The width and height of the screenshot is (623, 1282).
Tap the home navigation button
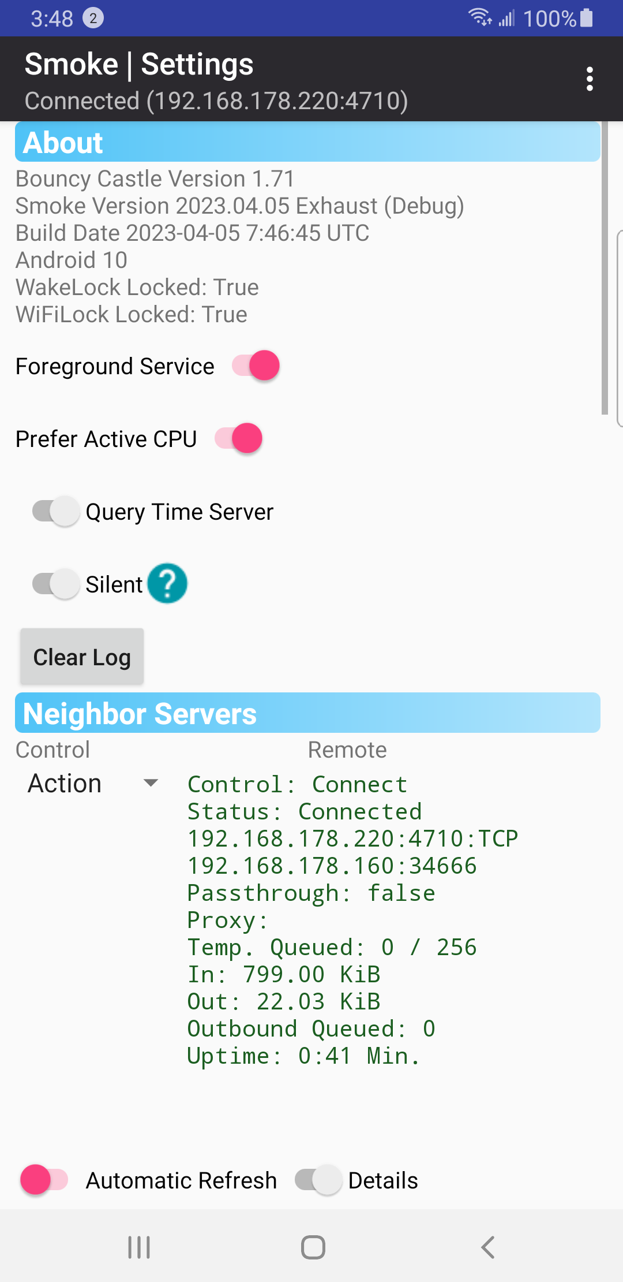[311, 1247]
